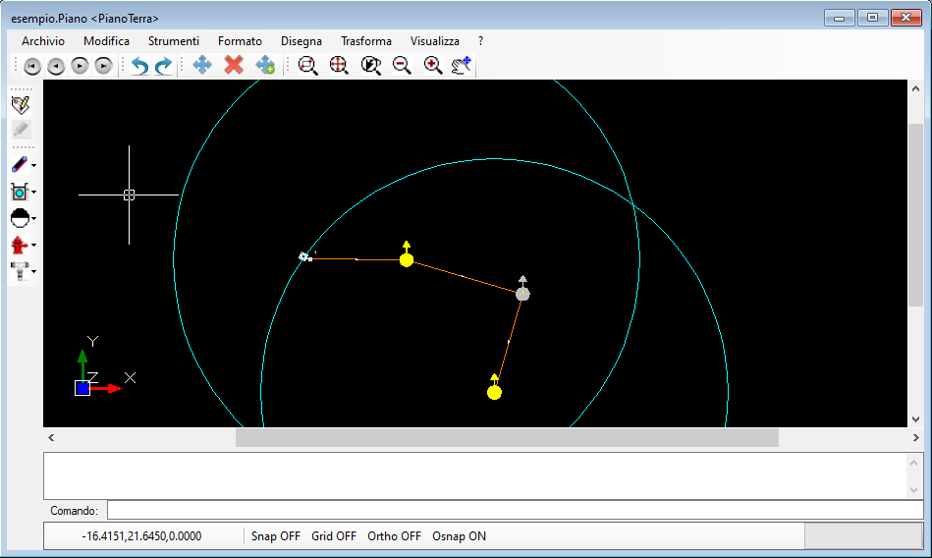Toggle Grid OFF in the status bar
The width and height of the screenshot is (932, 558).
334,536
